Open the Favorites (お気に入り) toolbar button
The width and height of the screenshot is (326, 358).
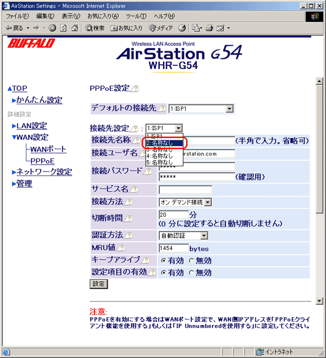126,28
